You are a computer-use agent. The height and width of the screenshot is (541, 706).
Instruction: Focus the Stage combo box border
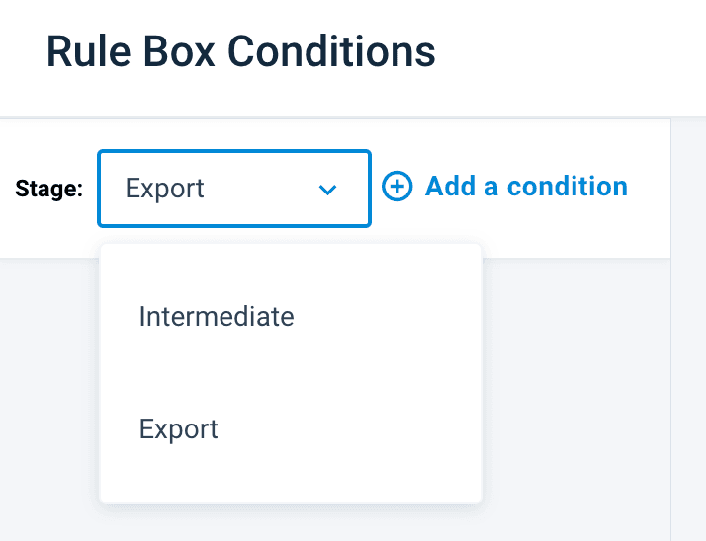pyautogui.click(x=233, y=152)
